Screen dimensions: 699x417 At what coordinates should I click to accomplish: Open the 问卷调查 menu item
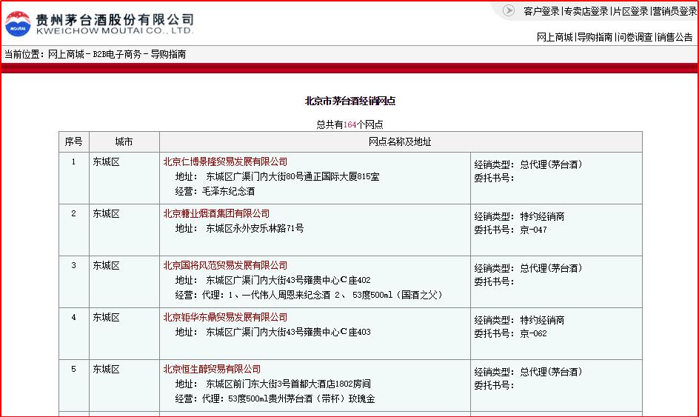coord(635,38)
